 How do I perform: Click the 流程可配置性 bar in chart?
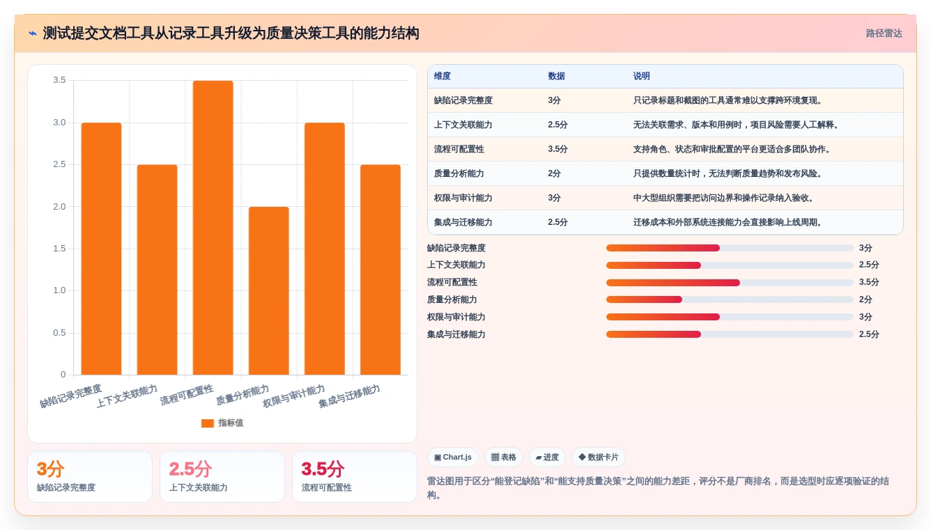point(213,228)
